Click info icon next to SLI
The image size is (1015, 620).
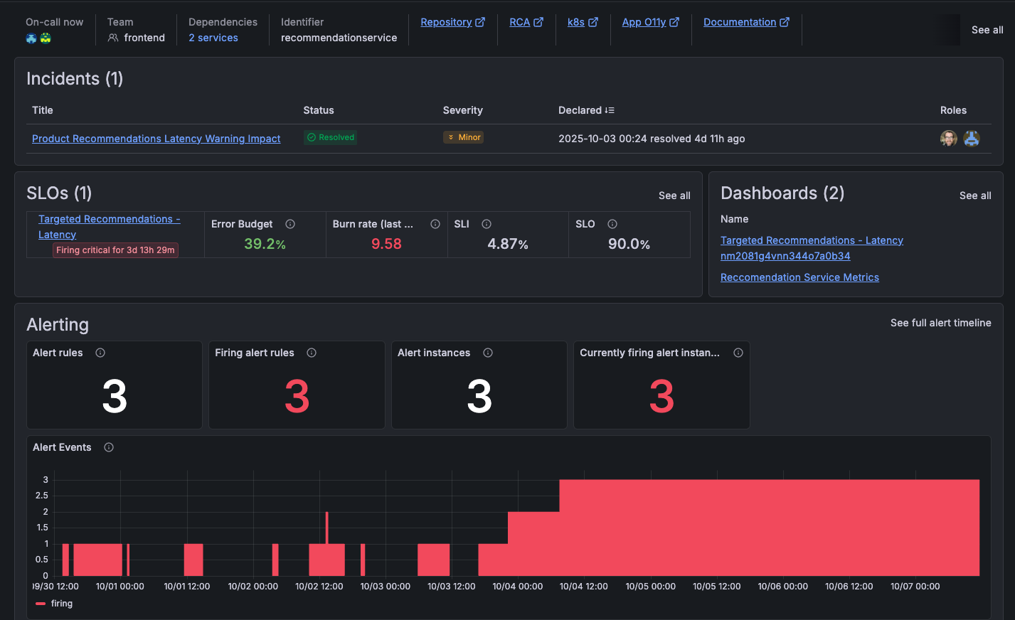[487, 224]
